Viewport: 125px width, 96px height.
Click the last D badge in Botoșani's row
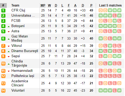(119, 26)
